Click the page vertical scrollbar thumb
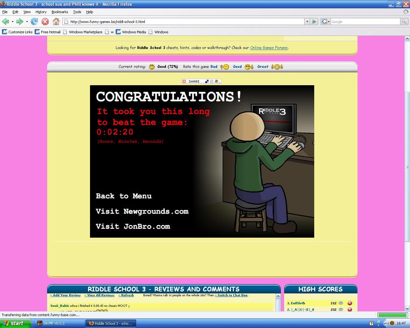 tap(407, 167)
